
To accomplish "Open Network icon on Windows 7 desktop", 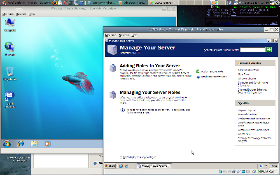I will click(9, 49).
